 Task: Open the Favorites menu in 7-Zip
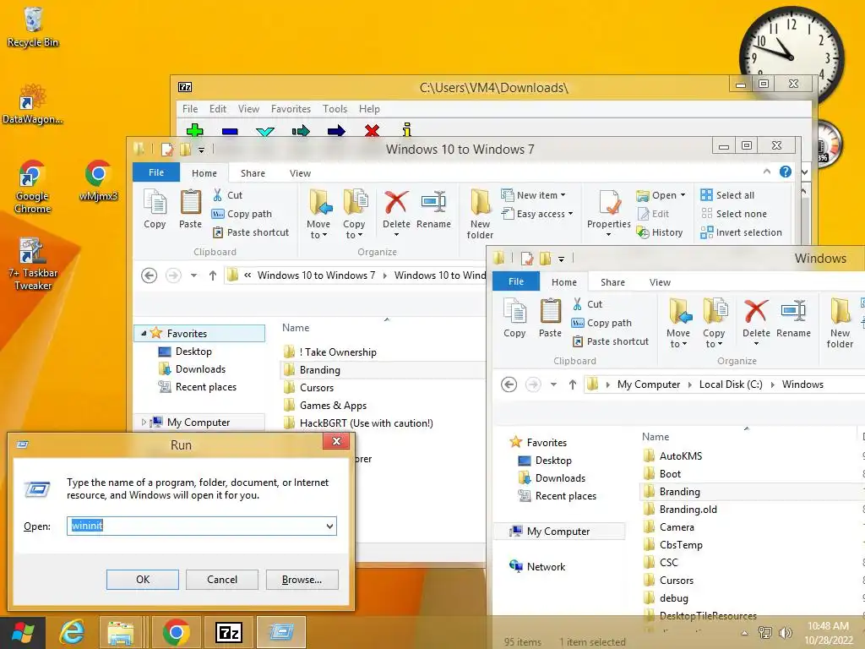(x=291, y=109)
